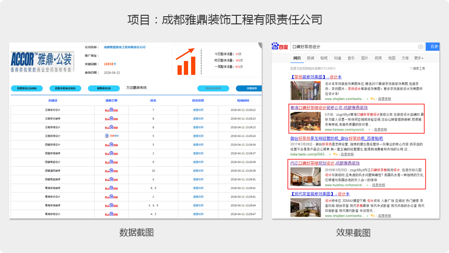Open the thumbnail of the 茶坊装修效果图 result
449x253 pixels.
(x=306, y=90)
